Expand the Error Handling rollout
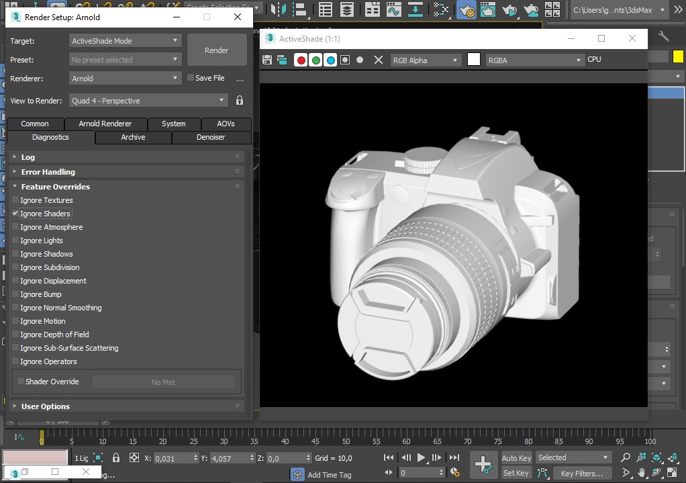686x483 pixels. [x=126, y=172]
